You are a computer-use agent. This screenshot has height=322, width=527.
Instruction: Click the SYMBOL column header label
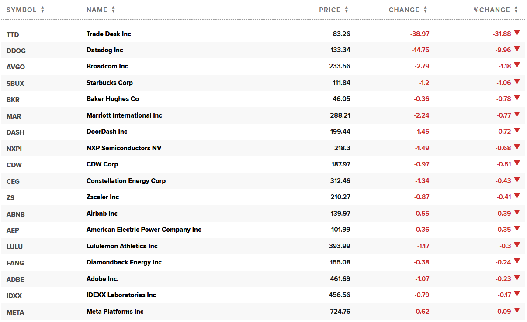click(x=21, y=10)
